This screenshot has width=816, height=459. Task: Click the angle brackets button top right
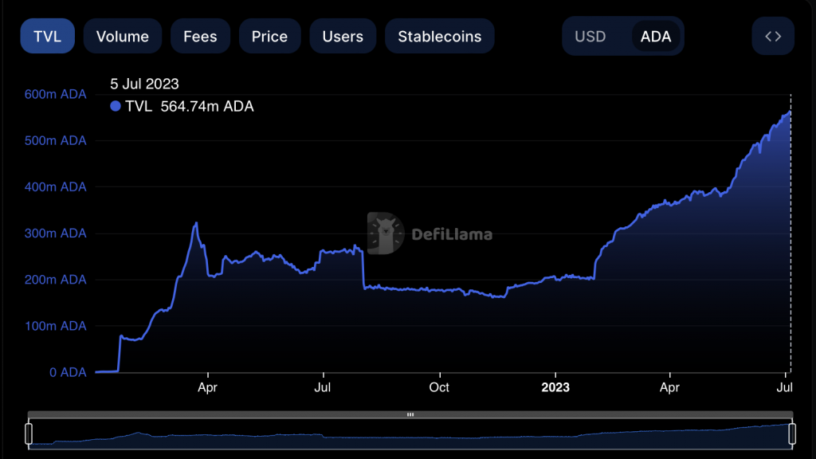772,36
